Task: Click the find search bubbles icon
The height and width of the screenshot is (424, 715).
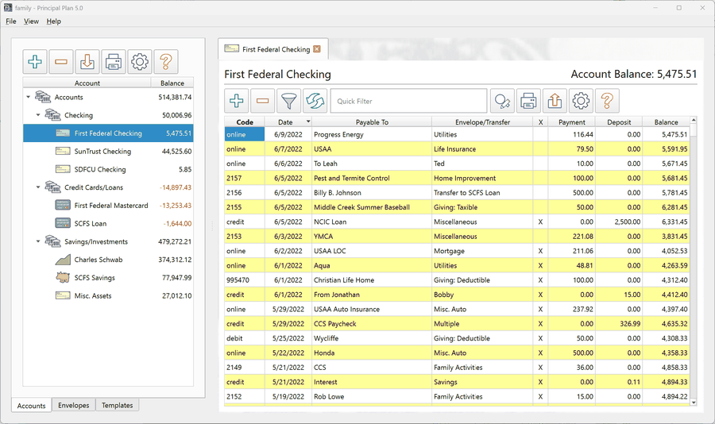Action: tap(502, 101)
